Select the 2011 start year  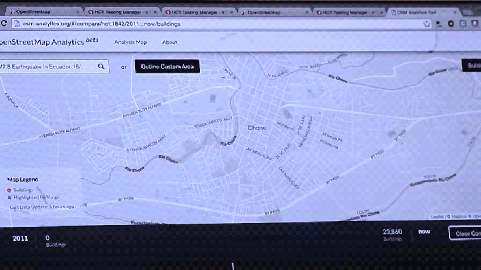pos(20,238)
